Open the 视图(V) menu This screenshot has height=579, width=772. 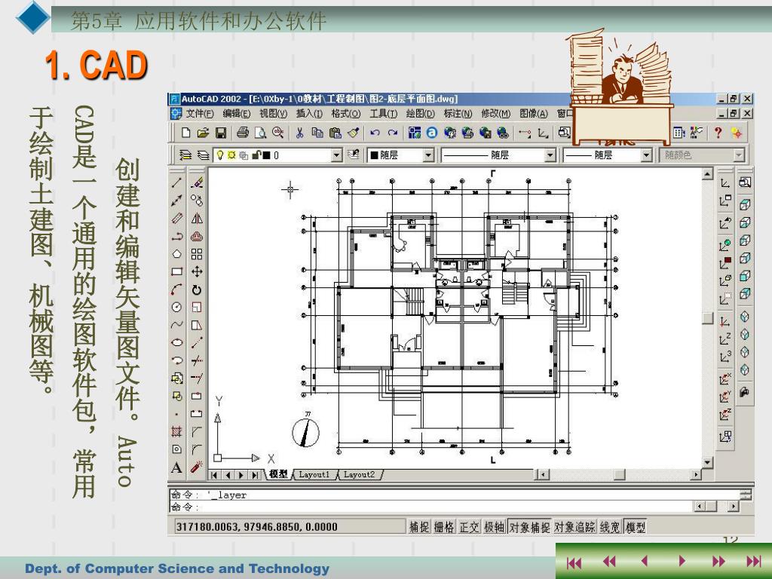coord(273,114)
